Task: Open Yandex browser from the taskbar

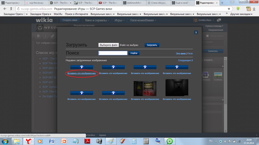Action: (x=28, y=141)
